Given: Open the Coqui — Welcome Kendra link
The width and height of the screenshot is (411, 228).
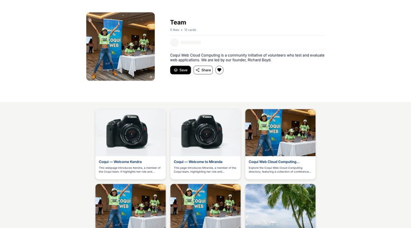Looking at the screenshot, I should coord(120,162).
